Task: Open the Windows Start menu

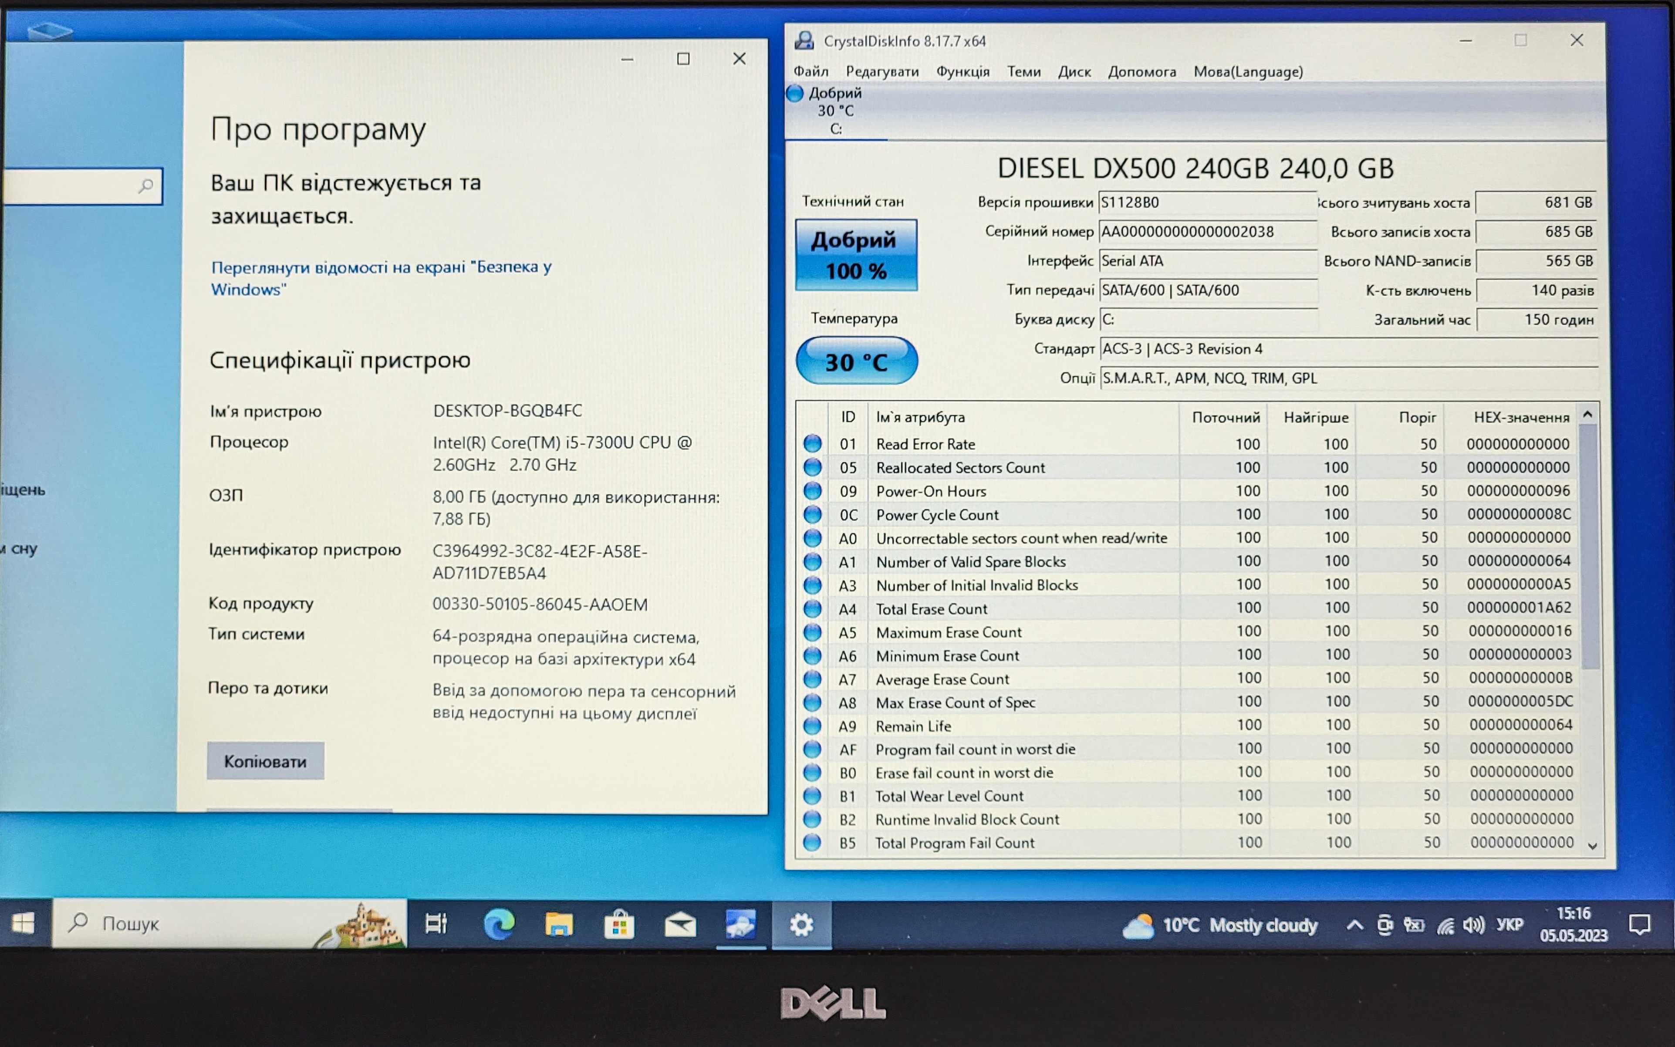Action: click(24, 923)
